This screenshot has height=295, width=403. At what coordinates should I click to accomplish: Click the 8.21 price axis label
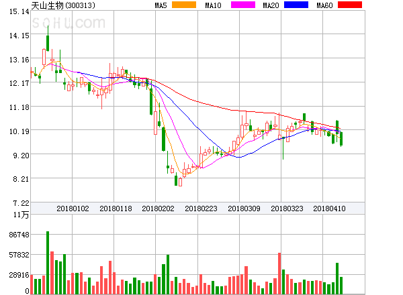pos(21,179)
